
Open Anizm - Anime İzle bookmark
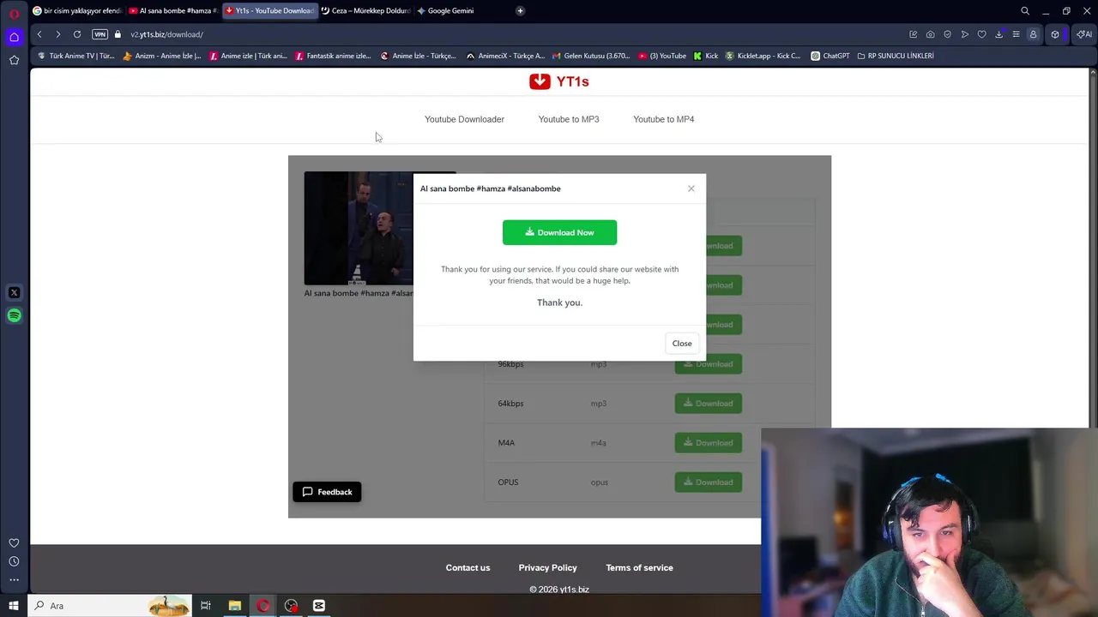click(161, 56)
